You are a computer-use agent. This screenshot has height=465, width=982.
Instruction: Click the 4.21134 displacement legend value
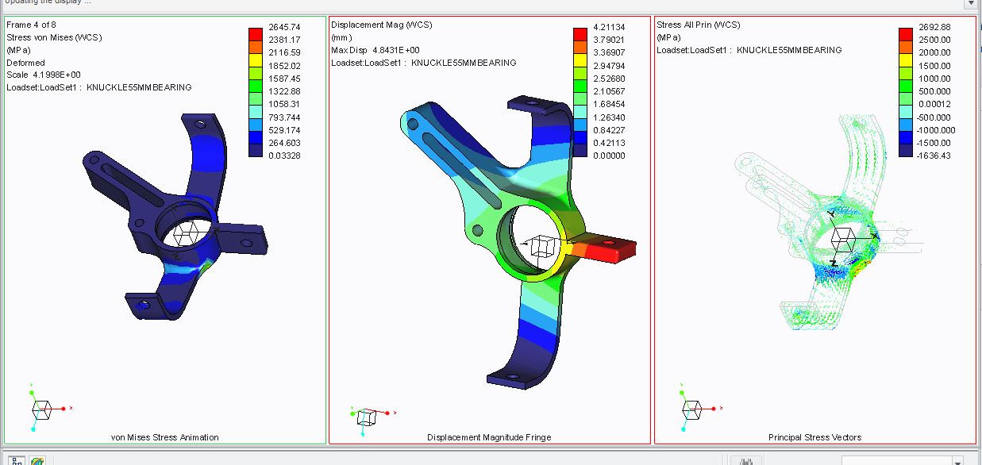pyautogui.click(x=609, y=27)
